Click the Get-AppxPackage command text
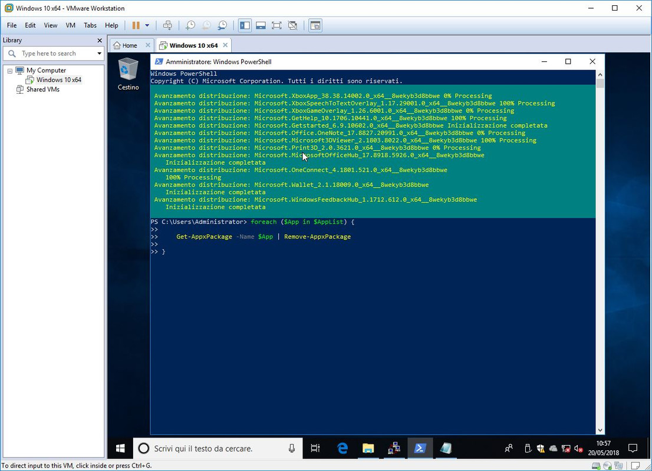This screenshot has height=471, width=652. (x=204, y=237)
